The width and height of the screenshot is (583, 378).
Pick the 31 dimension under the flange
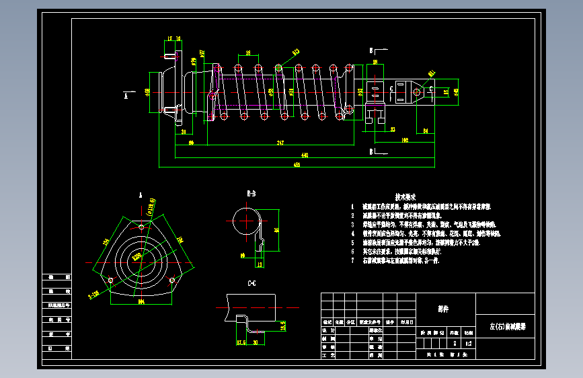pos(184,132)
